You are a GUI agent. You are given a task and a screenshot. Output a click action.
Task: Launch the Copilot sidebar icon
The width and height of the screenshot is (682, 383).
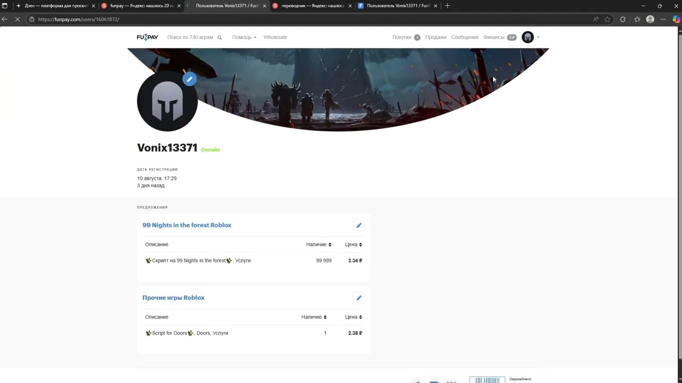pos(676,19)
